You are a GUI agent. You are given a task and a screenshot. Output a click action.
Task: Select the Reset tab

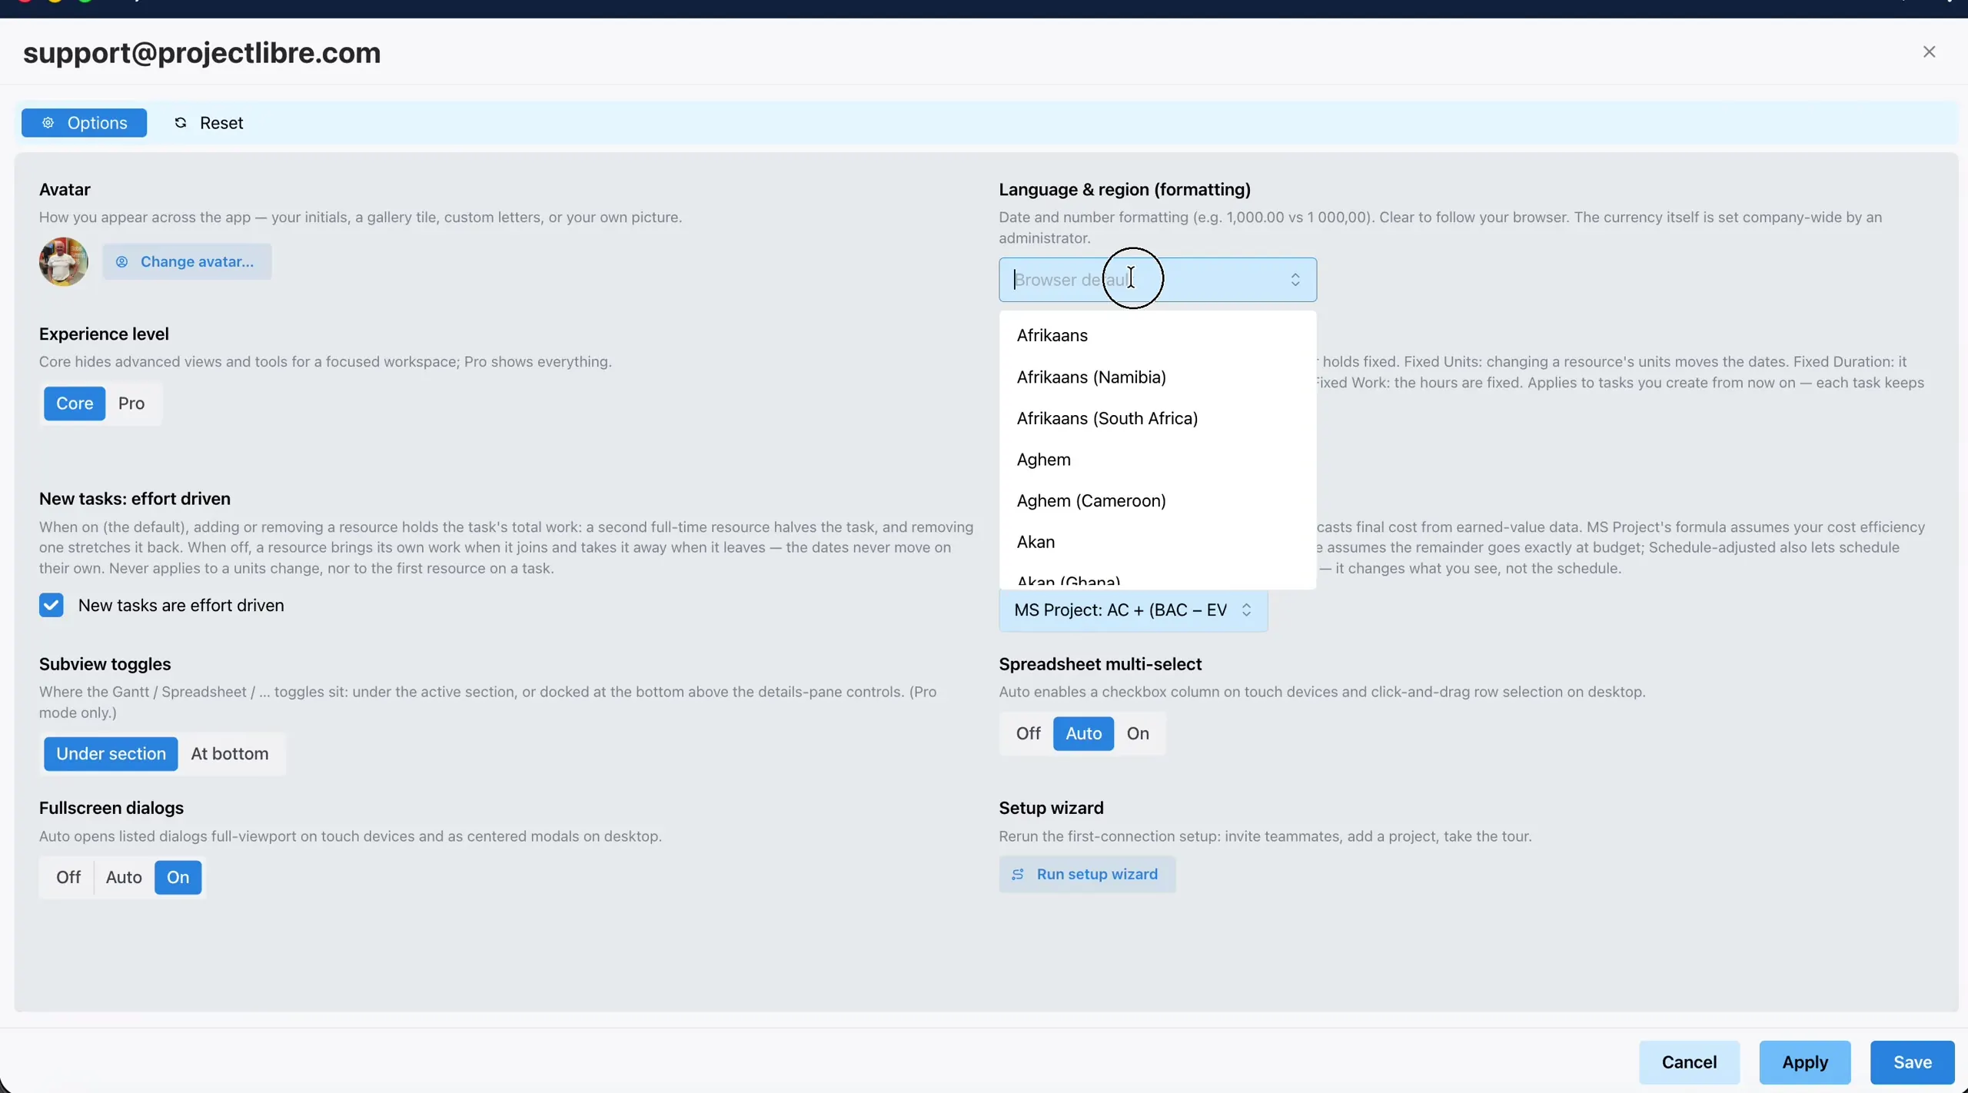(x=208, y=123)
